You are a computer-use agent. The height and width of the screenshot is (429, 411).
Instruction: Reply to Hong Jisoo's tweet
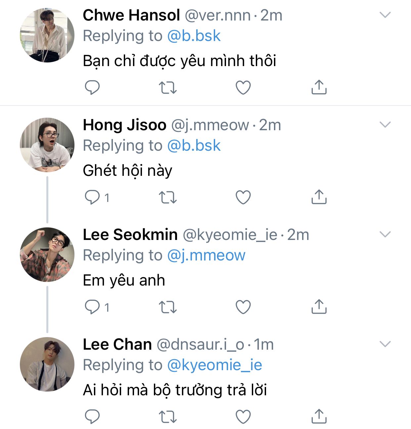(x=92, y=197)
